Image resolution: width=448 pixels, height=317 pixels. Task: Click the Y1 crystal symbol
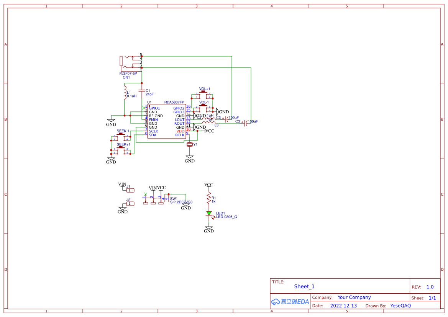click(x=189, y=144)
